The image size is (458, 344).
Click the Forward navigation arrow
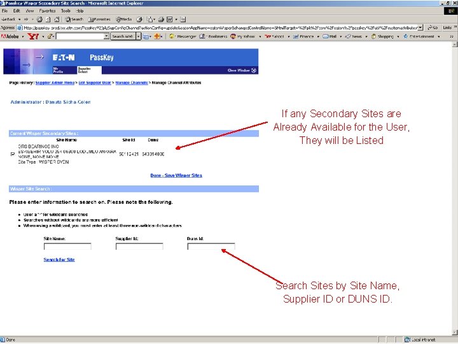coord(26,19)
